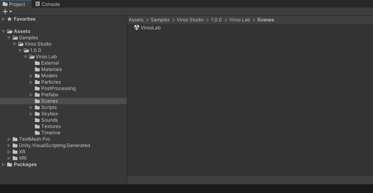Click the Textures folder icon
The width and height of the screenshot is (373, 193).
tap(37, 126)
